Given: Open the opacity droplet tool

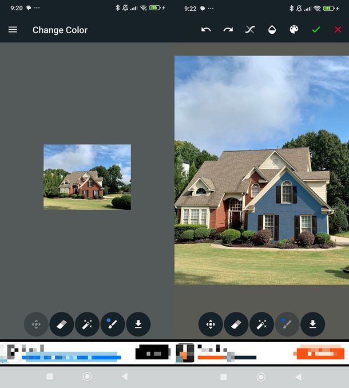Looking at the screenshot, I should (x=272, y=30).
